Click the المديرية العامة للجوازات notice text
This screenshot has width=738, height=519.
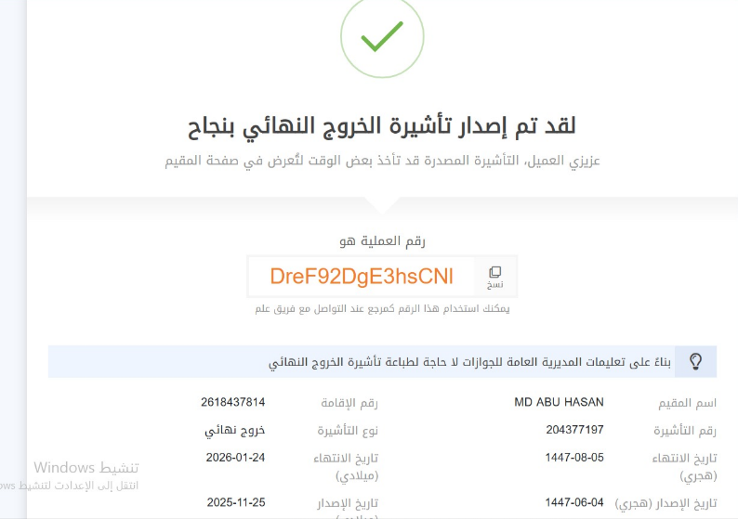[x=470, y=361]
